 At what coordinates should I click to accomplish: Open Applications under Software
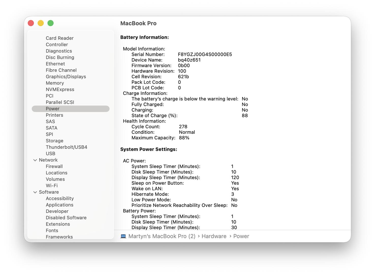(x=59, y=205)
